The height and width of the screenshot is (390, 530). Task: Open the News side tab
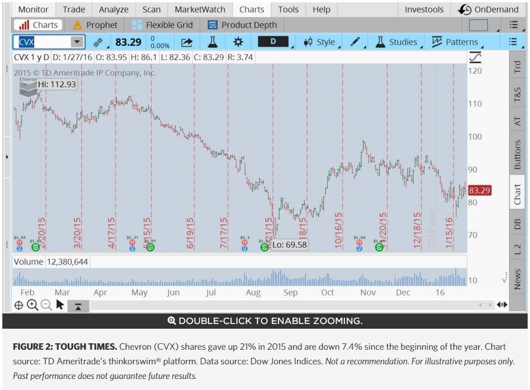coord(517,279)
